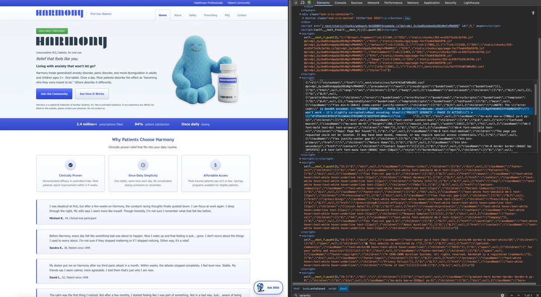This screenshot has height=297, width=541.
Task: Click the '2.4 million+ prescriptions filled' stat
Action: [100, 124]
